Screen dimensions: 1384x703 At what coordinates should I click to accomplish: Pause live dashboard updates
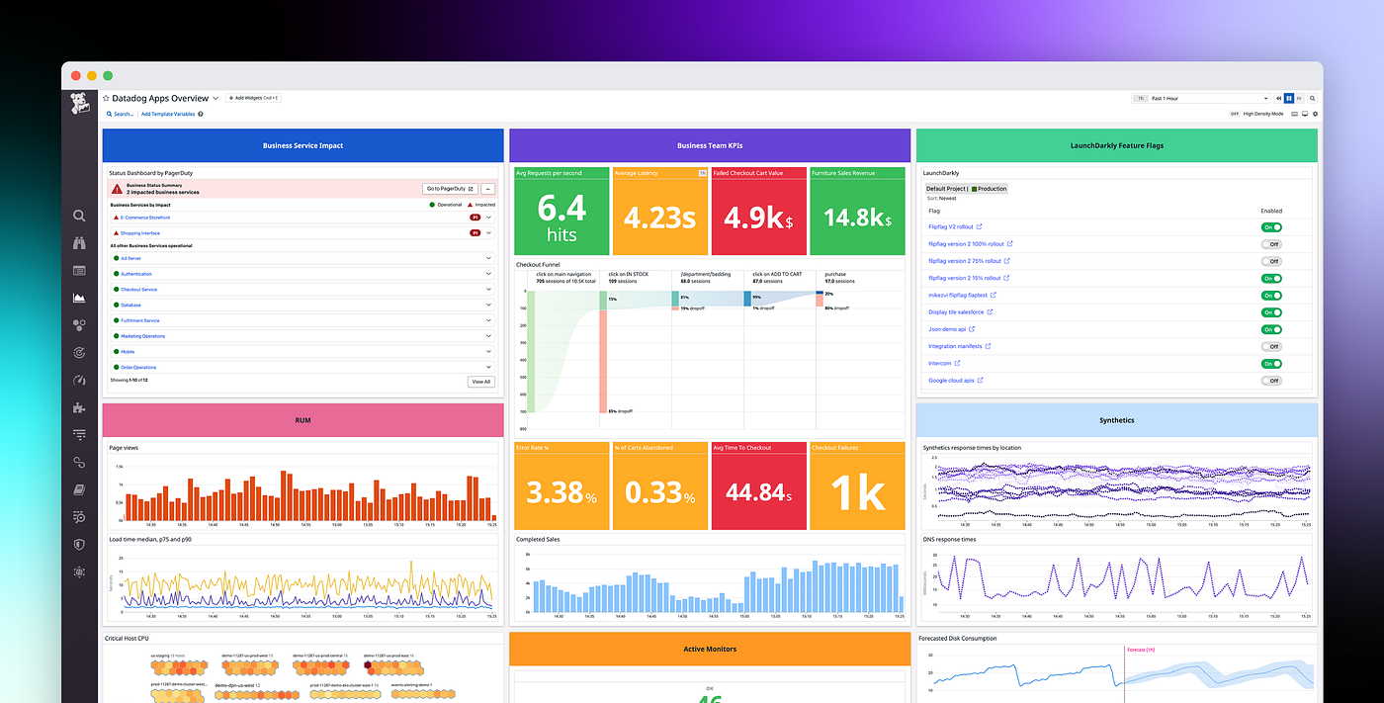pyautogui.click(x=1288, y=99)
